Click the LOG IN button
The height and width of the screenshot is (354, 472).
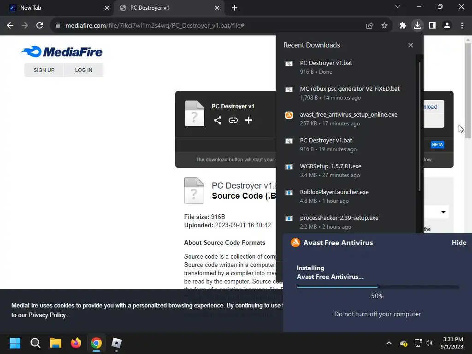[x=84, y=70]
